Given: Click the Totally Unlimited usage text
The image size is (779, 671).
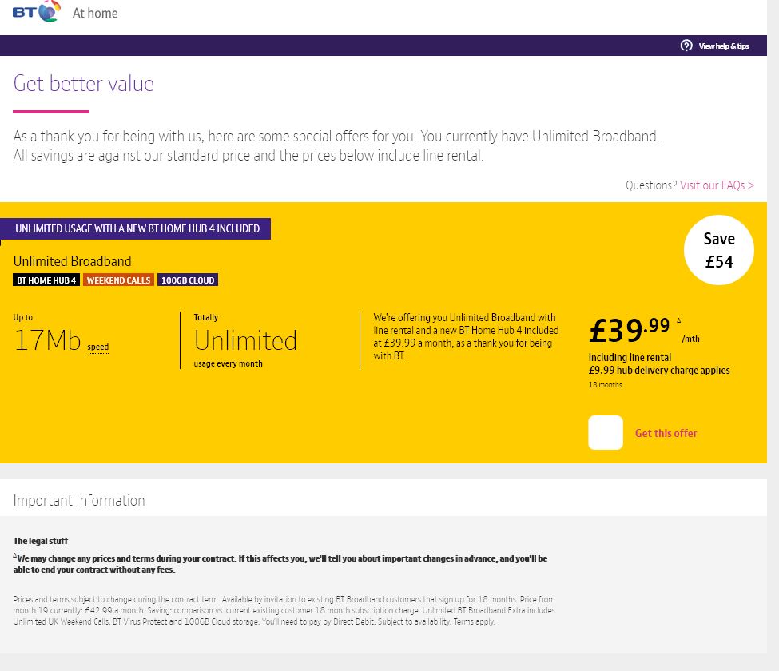Looking at the screenshot, I should pos(245,341).
